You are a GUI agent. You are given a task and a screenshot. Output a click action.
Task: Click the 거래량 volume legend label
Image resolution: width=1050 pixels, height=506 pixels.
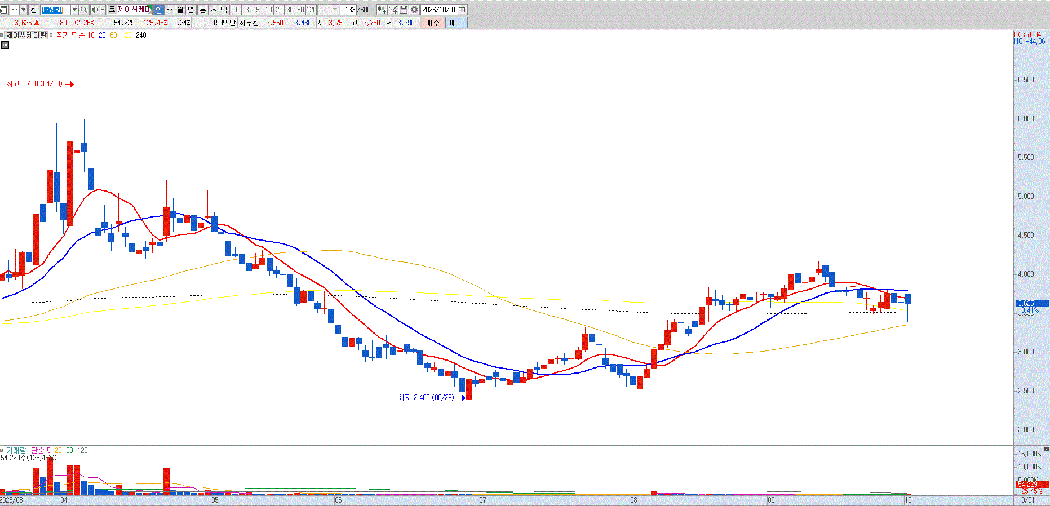16,450
